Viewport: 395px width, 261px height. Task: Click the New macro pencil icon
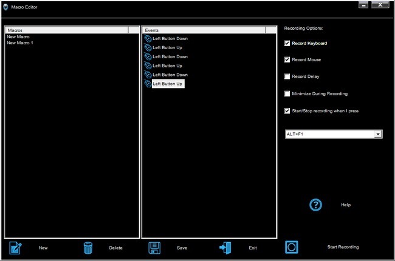pyautogui.click(x=16, y=248)
